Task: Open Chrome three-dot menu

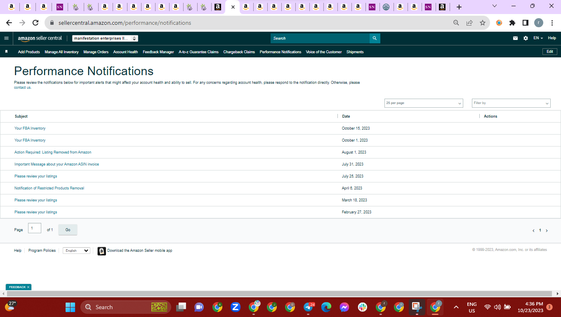Action: pyautogui.click(x=552, y=23)
